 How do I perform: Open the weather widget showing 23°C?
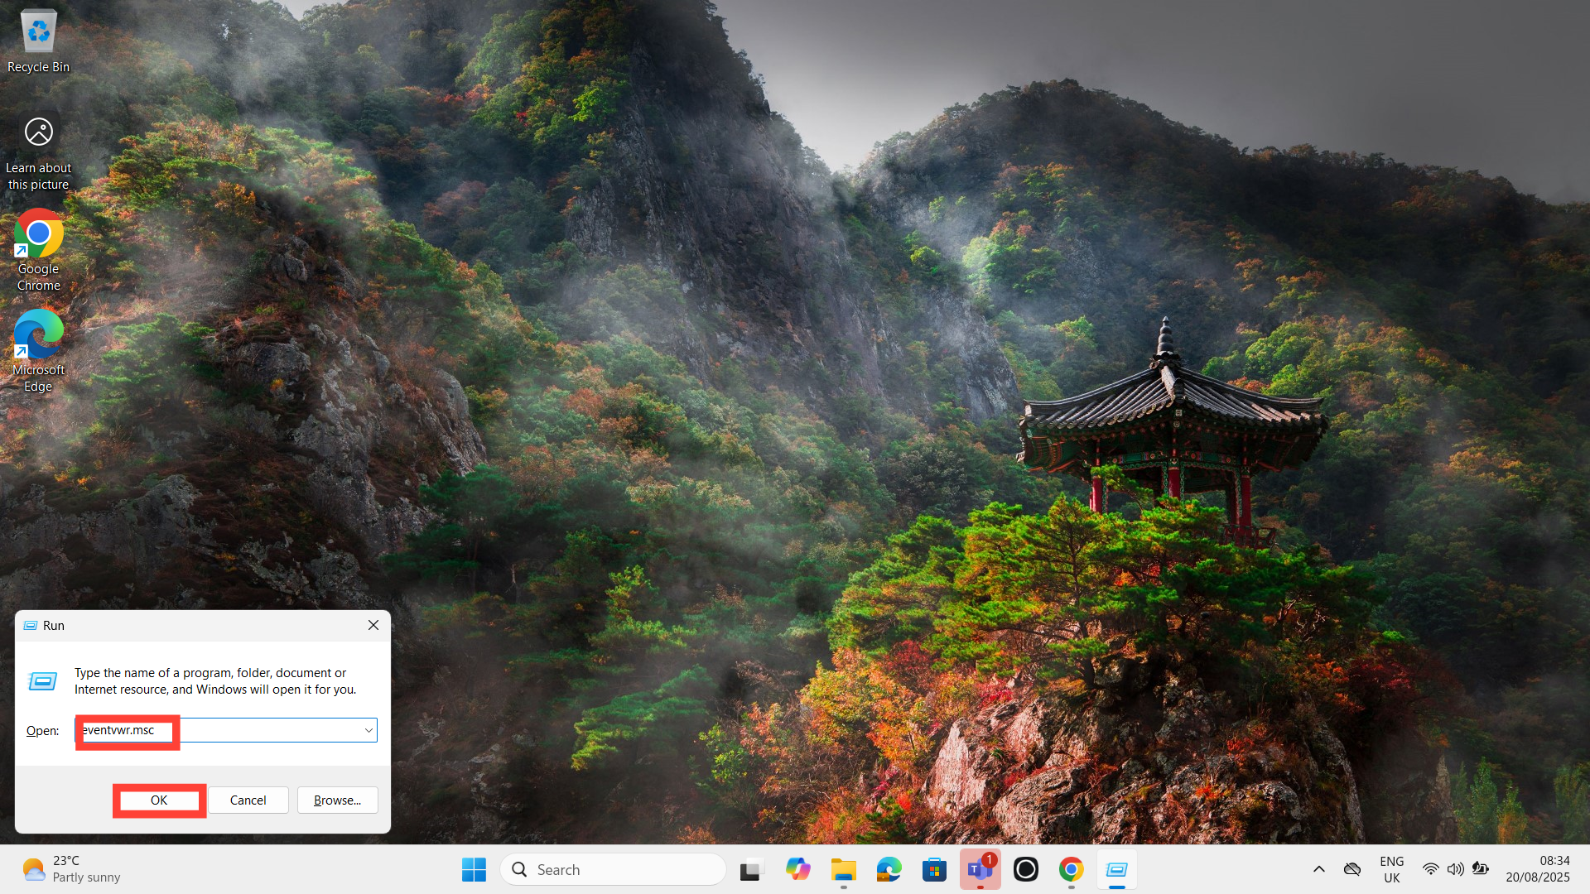point(70,869)
